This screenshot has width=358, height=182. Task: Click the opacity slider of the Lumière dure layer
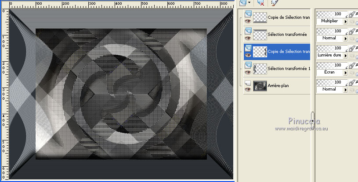click(x=332, y=48)
